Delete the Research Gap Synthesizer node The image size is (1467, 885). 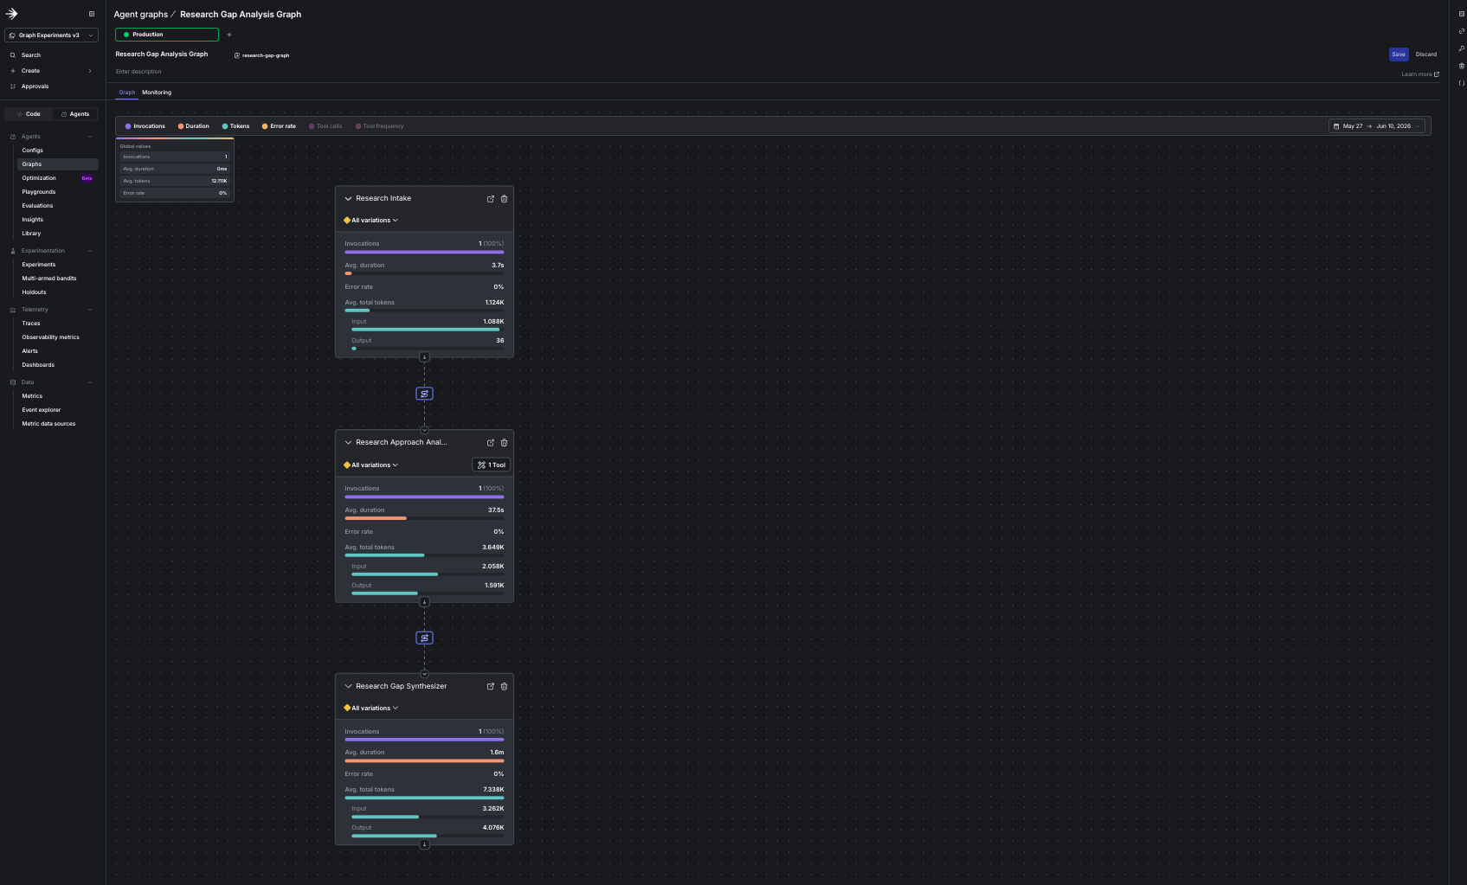[505, 687]
